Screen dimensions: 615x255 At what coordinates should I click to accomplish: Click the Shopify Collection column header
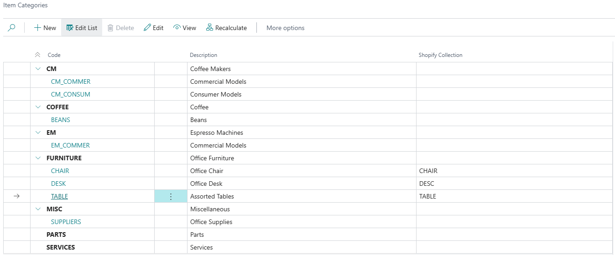(x=440, y=55)
